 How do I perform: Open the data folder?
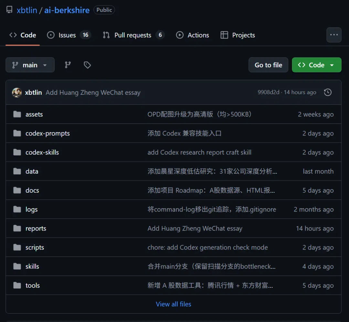pyautogui.click(x=32, y=171)
